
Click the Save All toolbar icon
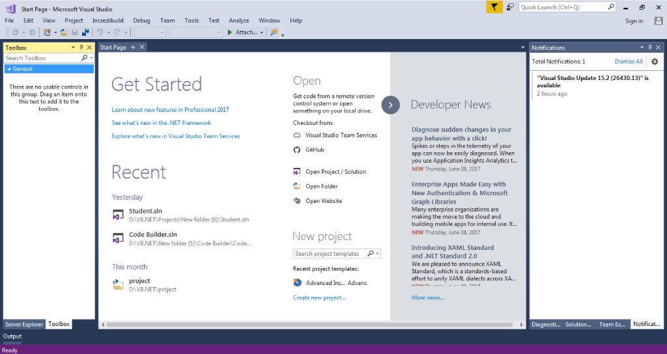click(85, 33)
